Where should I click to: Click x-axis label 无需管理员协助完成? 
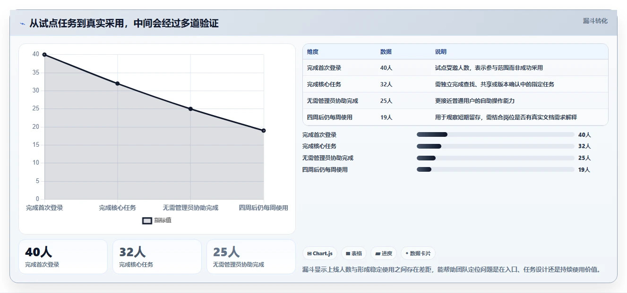190,208
